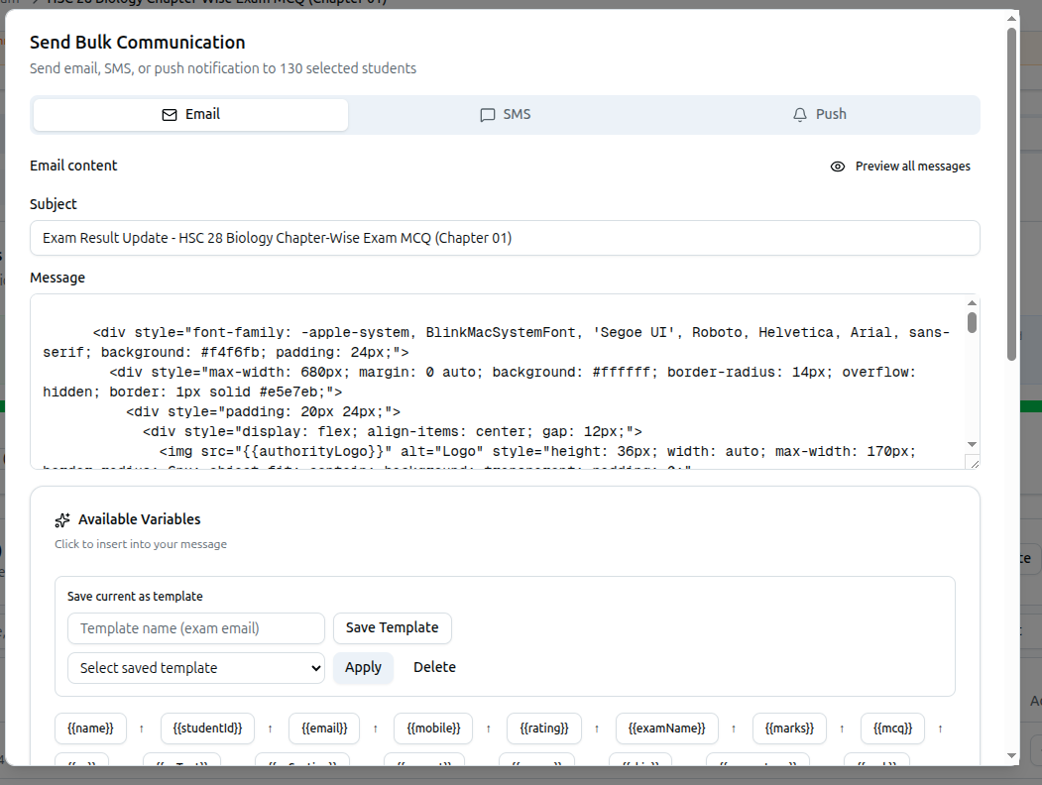Click the up arrow after {{mcq}}
The image size is (1042, 785).
point(940,729)
